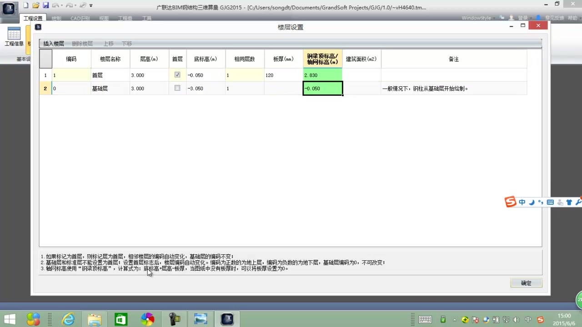Click the 意见反馈 feedback link
The width and height of the screenshot is (582, 327).
[555, 18]
